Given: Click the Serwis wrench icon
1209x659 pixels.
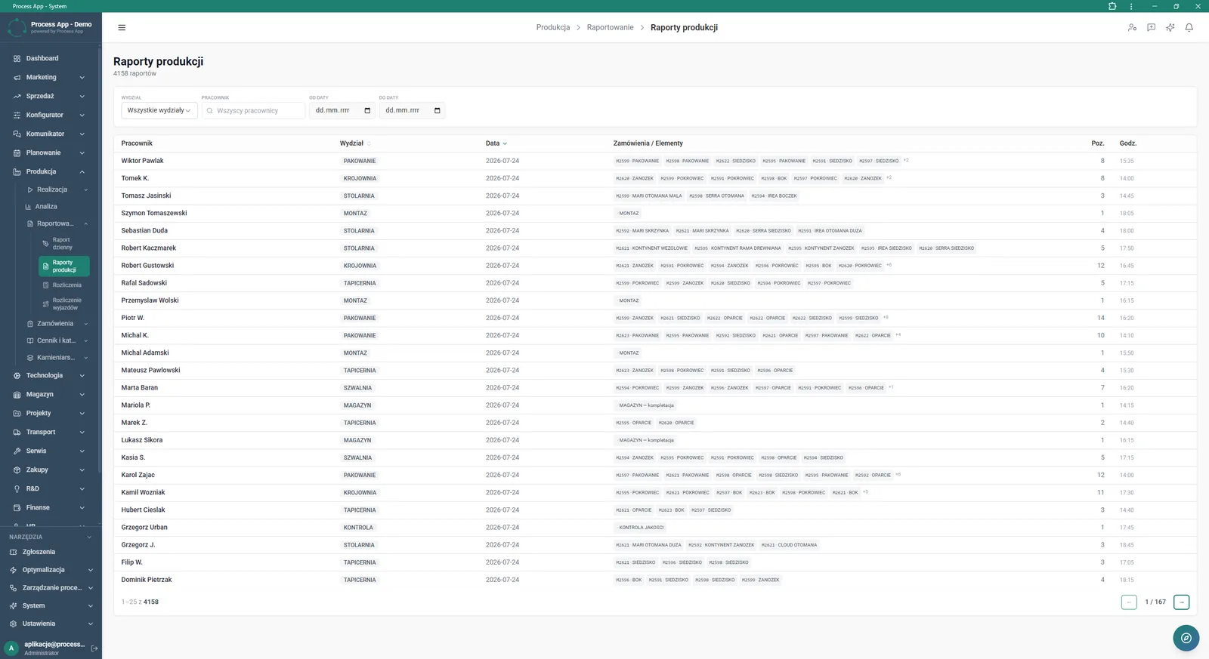Looking at the screenshot, I should tap(17, 451).
